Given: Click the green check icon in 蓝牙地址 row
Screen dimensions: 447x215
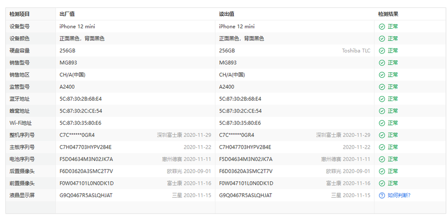Looking at the screenshot, I should (382, 99).
